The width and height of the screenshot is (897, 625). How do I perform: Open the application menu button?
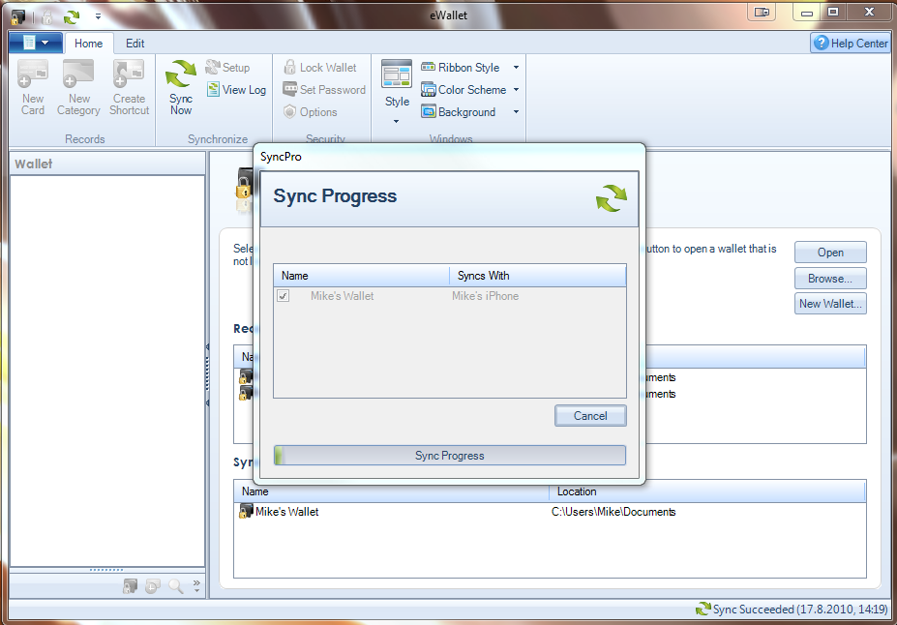point(36,43)
